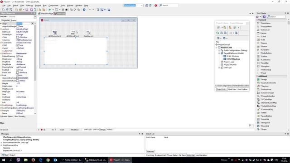Open Edge from the Windows taskbar
290x163 pixels.
41,160
